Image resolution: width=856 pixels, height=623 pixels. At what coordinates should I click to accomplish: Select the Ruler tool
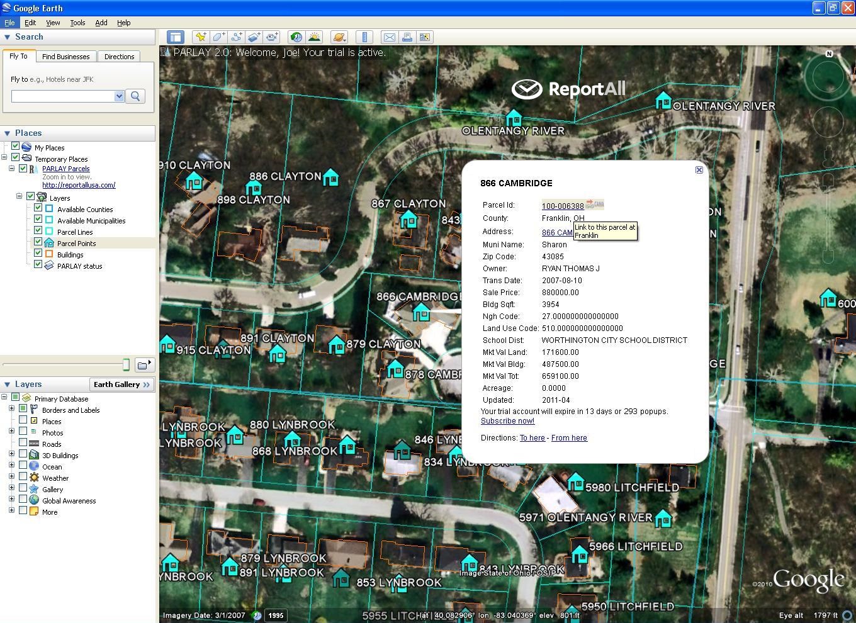click(364, 37)
